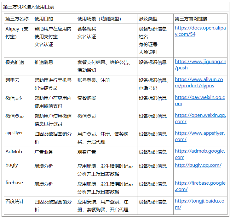
Task: Click the 身份证号 text in Alipay row
Action: tap(148, 45)
